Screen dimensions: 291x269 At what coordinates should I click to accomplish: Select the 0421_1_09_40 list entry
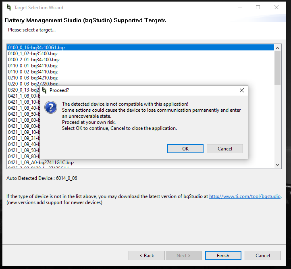(24, 144)
